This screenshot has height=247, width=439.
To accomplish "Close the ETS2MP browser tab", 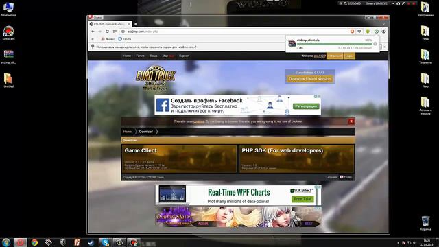I will [129, 24].
